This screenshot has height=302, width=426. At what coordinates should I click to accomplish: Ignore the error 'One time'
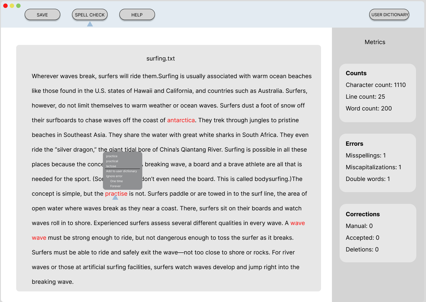click(x=116, y=181)
